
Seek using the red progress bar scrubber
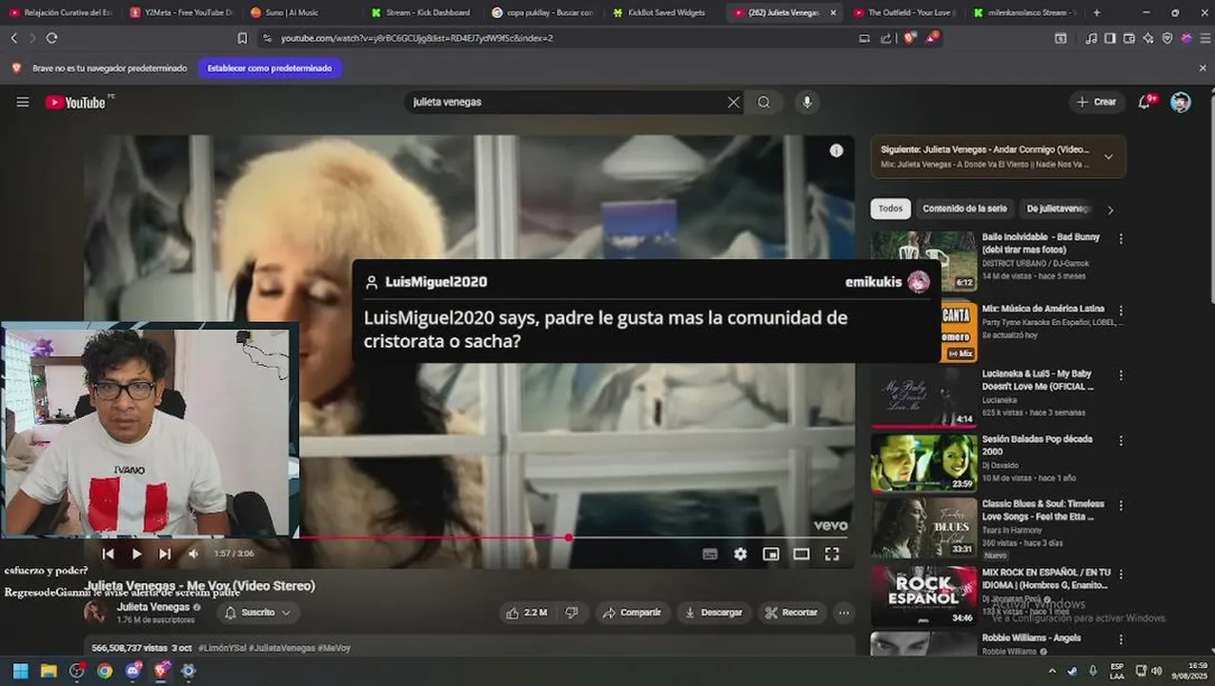click(x=569, y=537)
